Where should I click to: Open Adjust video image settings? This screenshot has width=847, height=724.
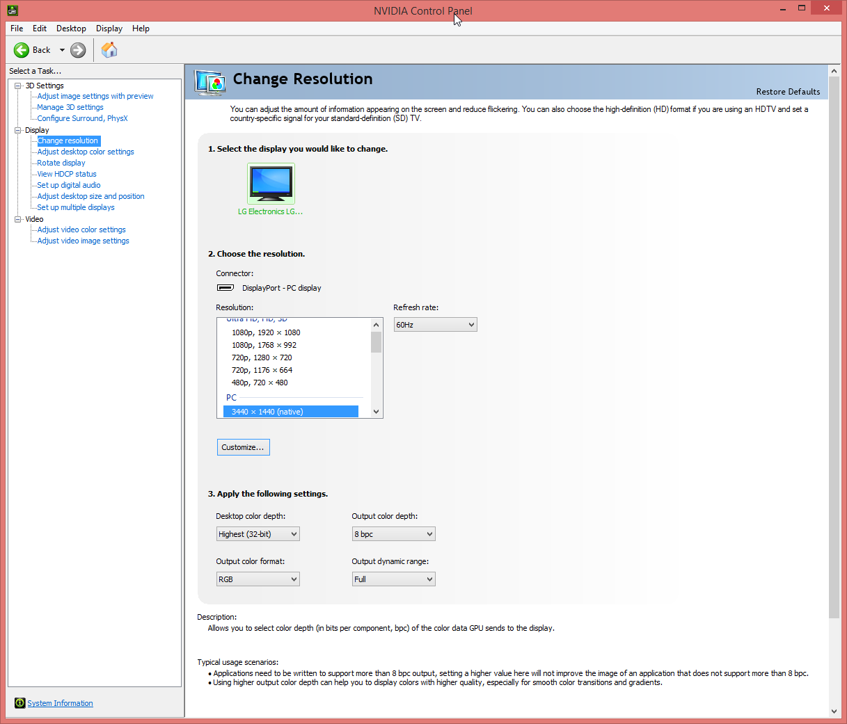tap(83, 241)
